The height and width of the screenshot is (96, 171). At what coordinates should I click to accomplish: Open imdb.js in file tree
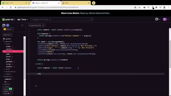[x=9, y=54]
